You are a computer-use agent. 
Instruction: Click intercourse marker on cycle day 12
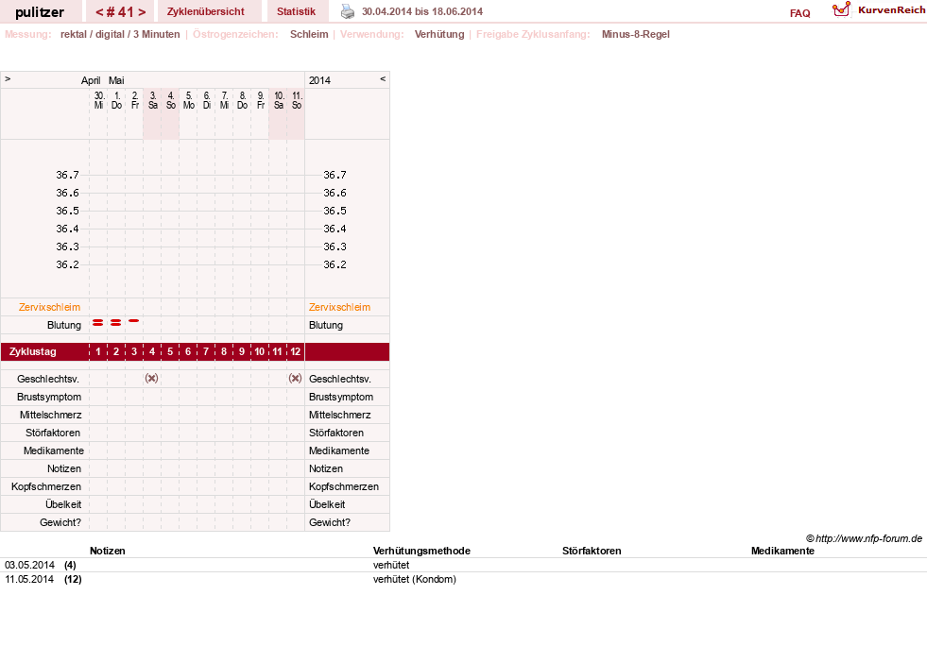[x=295, y=378]
